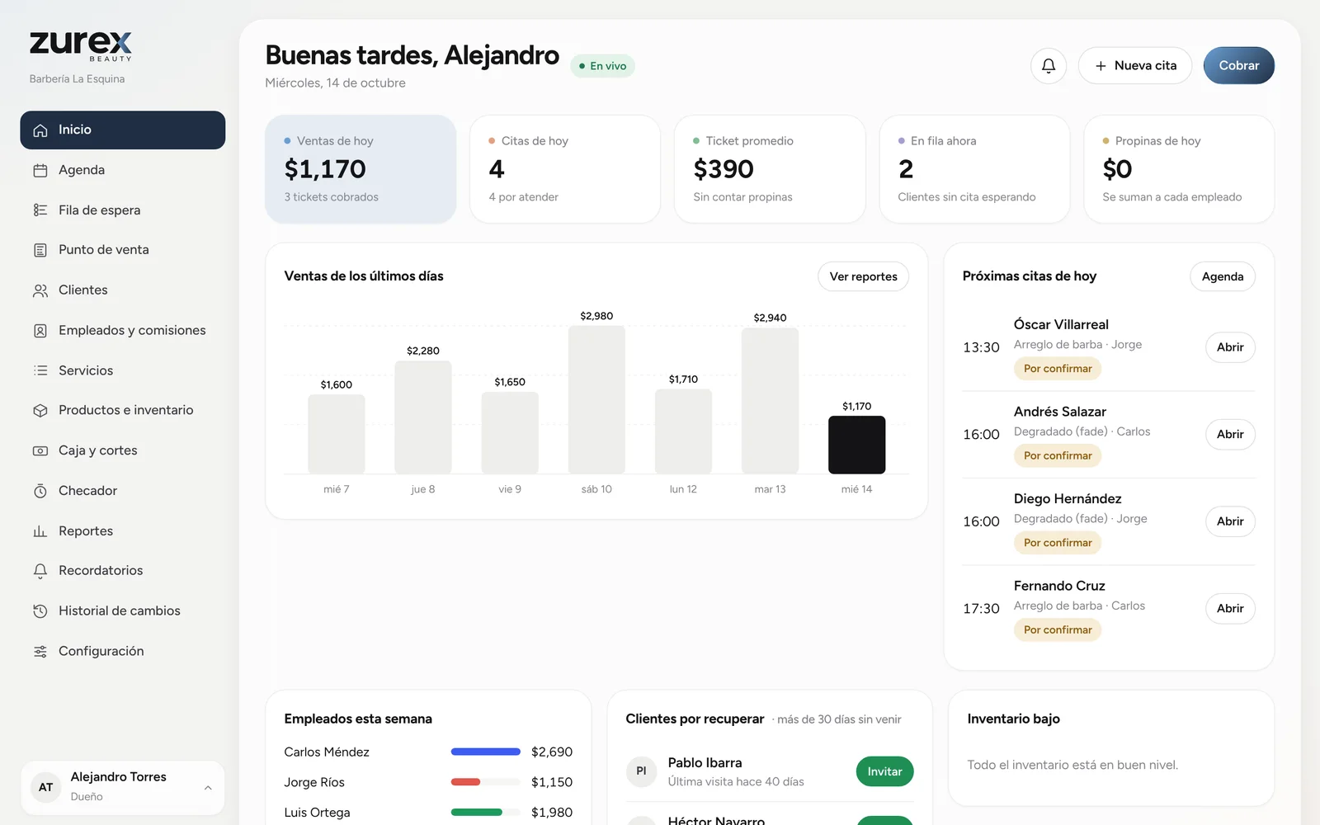
Task: Click the Caja y cortes cash icon
Action: 40,450
